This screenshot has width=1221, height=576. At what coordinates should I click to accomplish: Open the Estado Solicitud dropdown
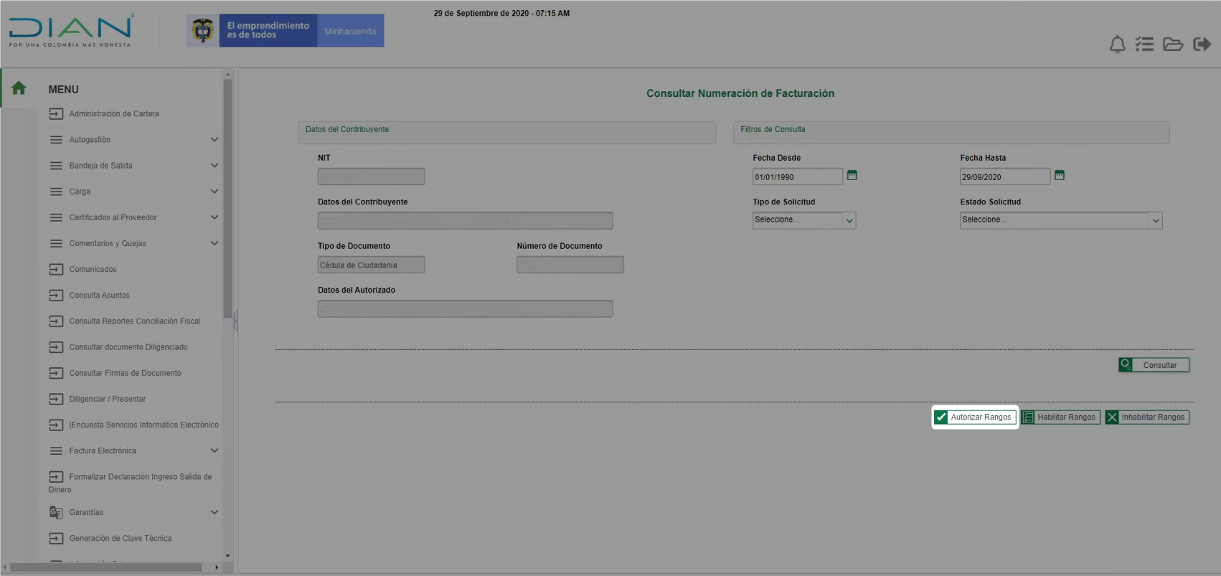coord(1060,220)
